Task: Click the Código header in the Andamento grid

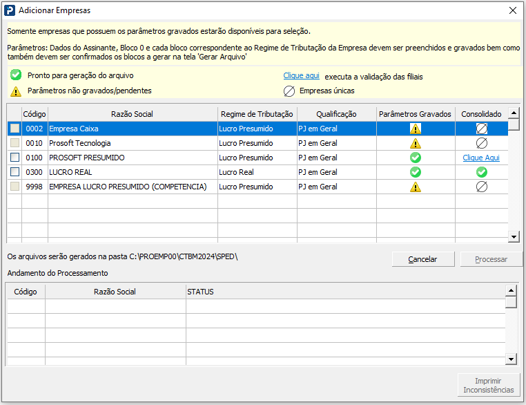Action: click(x=26, y=292)
